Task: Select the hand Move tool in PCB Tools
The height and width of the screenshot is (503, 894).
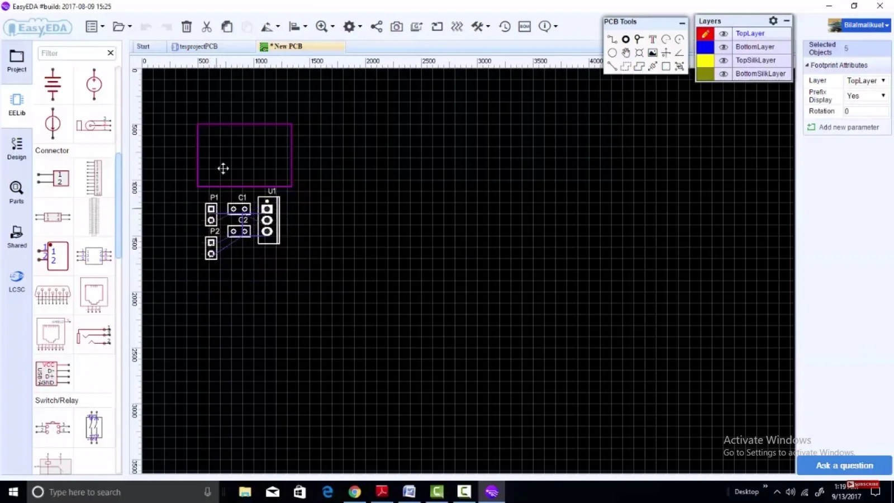Action: point(626,53)
